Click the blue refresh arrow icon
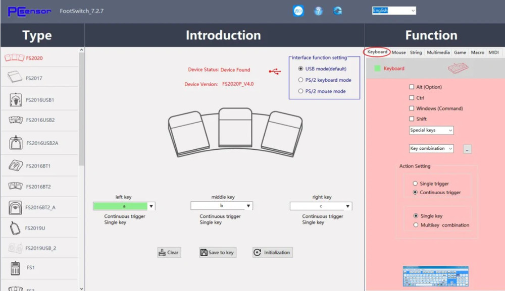Image resolution: width=505 pixels, height=291 pixels. tap(337, 11)
